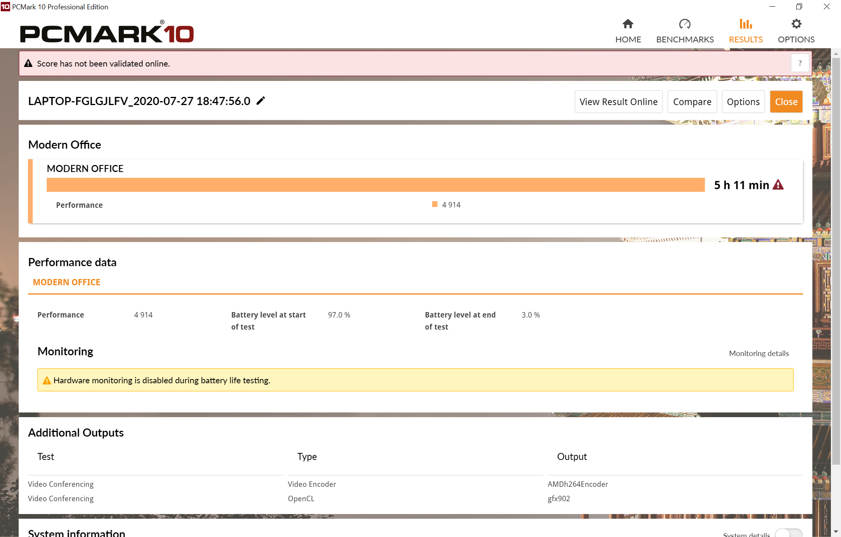
Task: Click the Test column header
Action: (46, 456)
